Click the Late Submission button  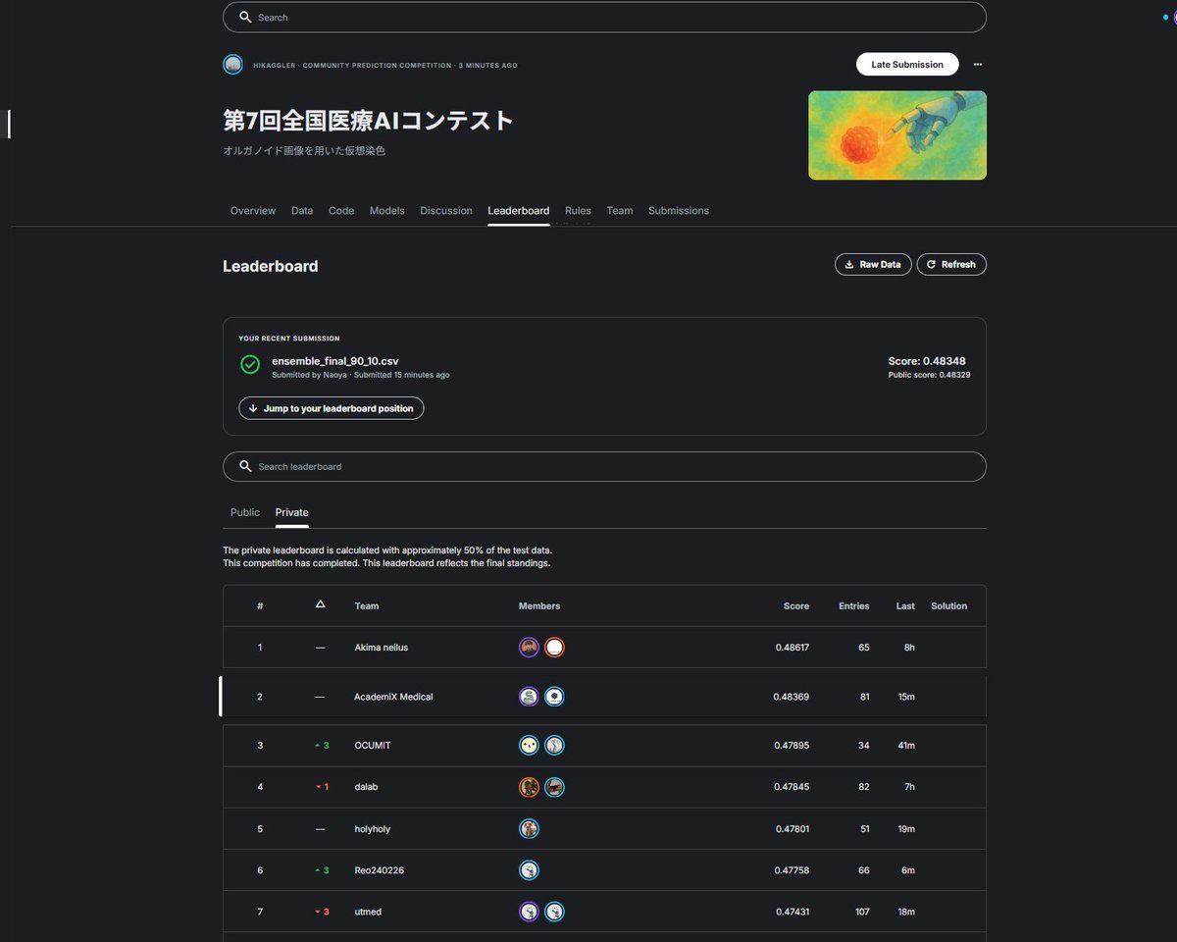907,65
